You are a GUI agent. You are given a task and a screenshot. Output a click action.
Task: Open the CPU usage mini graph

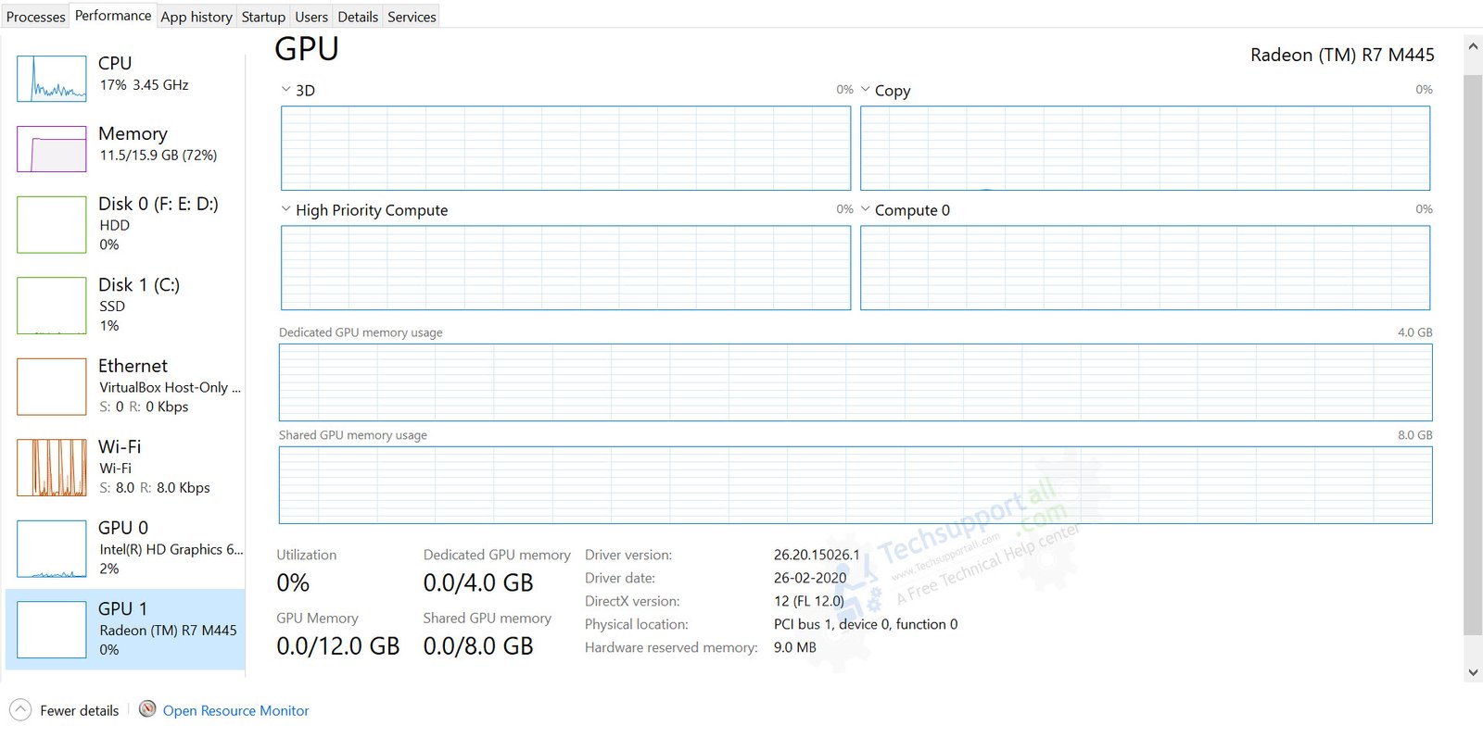(x=52, y=79)
